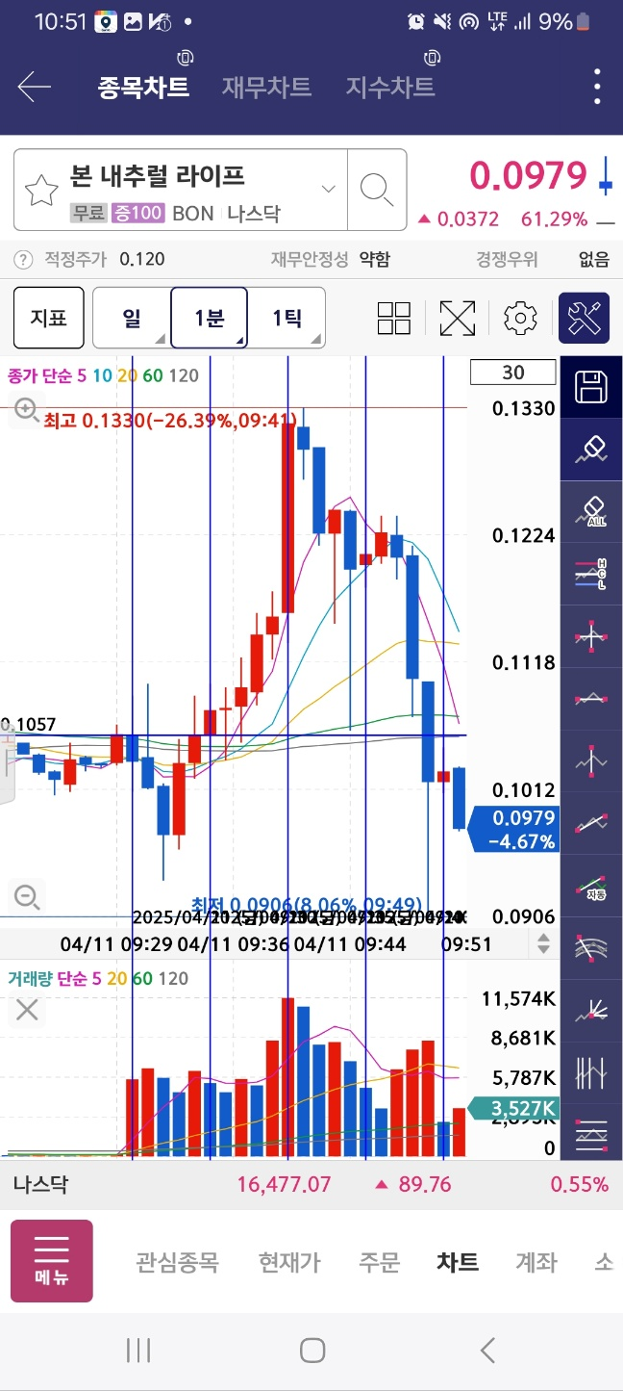Screen dimensions: 623x1391
Task: Select the 1틱 tick period dropdown
Action: 287,318
